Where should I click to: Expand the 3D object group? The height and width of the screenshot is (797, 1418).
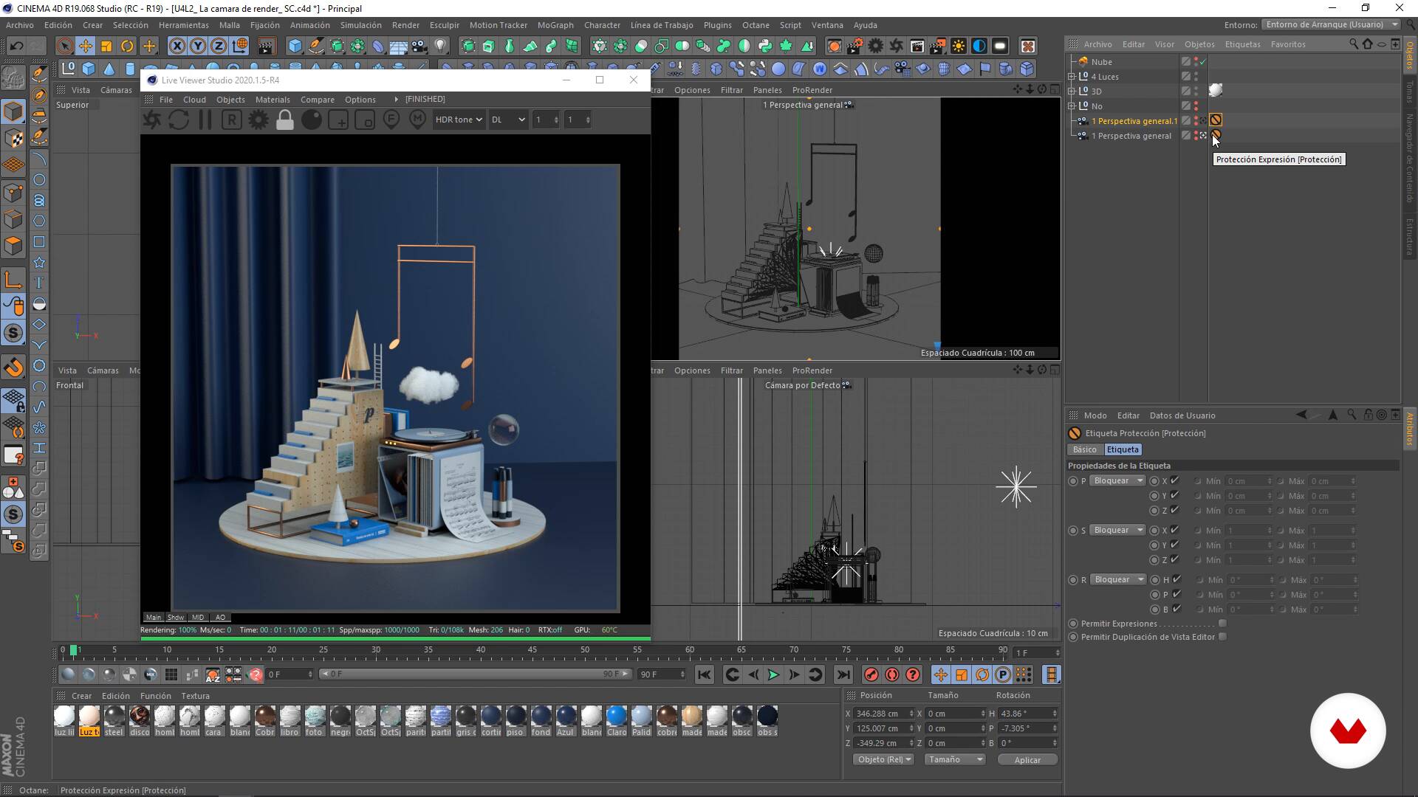click(1072, 92)
